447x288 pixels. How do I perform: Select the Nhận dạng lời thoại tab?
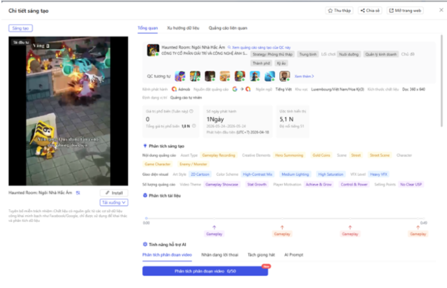pyautogui.click(x=219, y=254)
